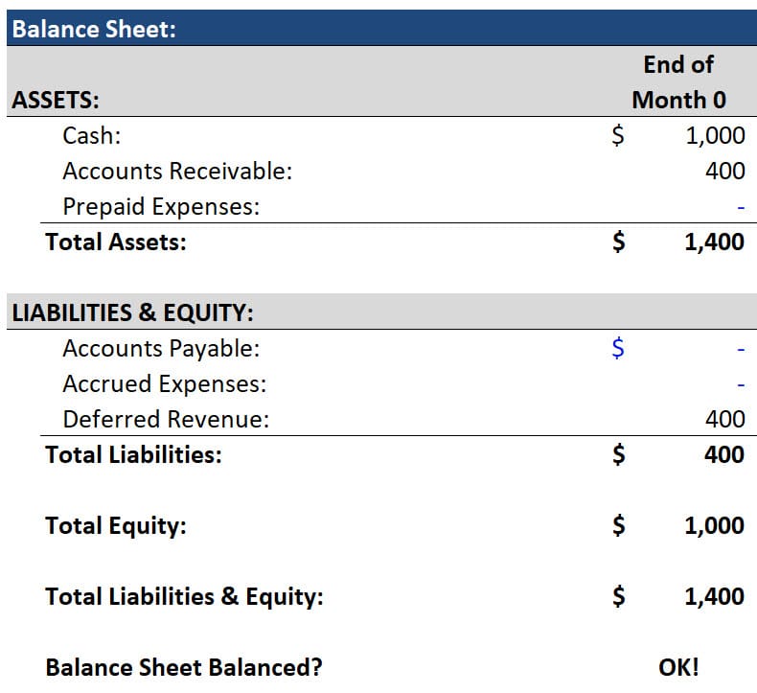Click the 'Accrued Expenses:' label

[165, 384]
